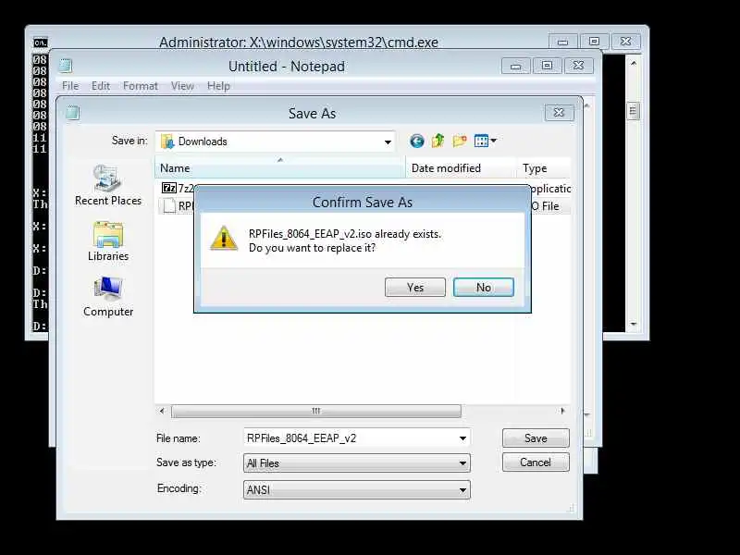The width and height of the screenshot is (740, 555).
Task: Create a new folder
Action: (460, 141)
